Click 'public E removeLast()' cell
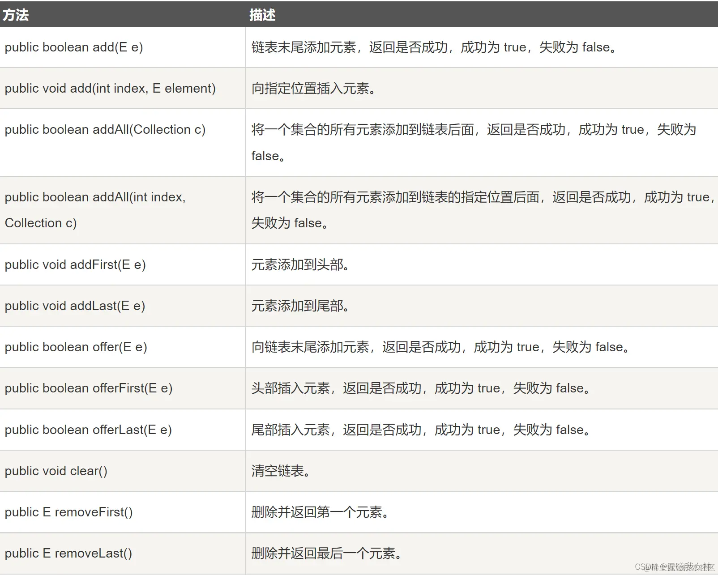 click(x=68, y=553)
